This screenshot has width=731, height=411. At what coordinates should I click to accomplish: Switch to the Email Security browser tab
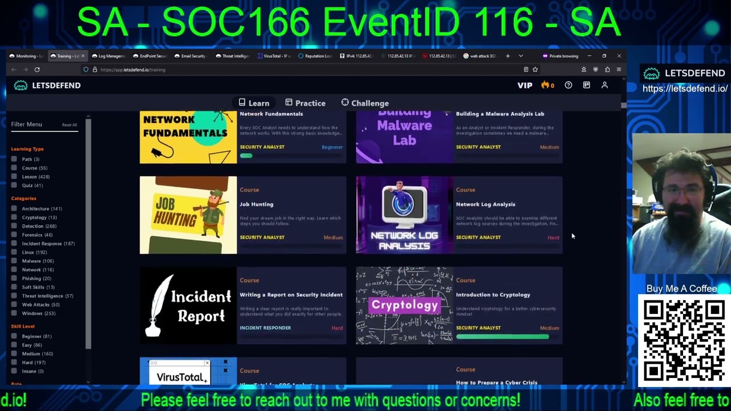(x=190, y=56)
